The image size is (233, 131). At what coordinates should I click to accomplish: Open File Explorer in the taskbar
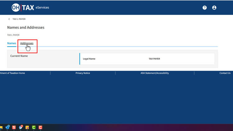coord(1,127)
